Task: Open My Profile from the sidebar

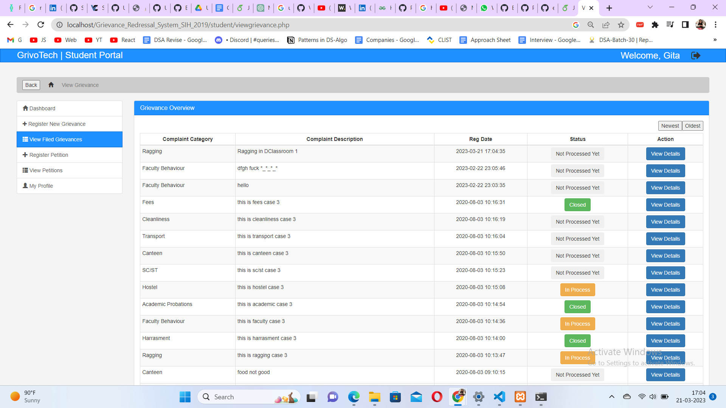Action: 40,185
